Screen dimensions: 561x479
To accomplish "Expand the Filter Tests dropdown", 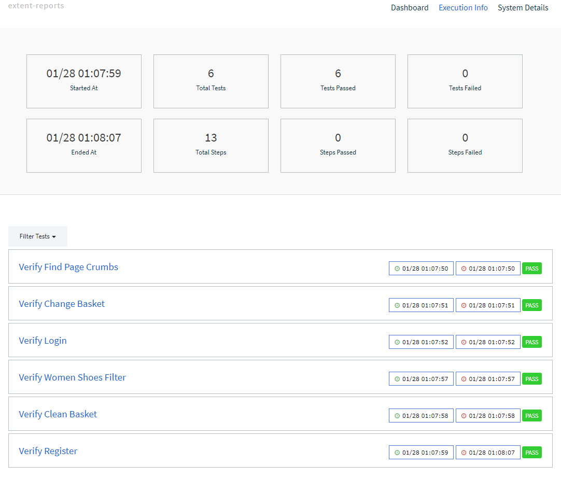I will [37, 236].
